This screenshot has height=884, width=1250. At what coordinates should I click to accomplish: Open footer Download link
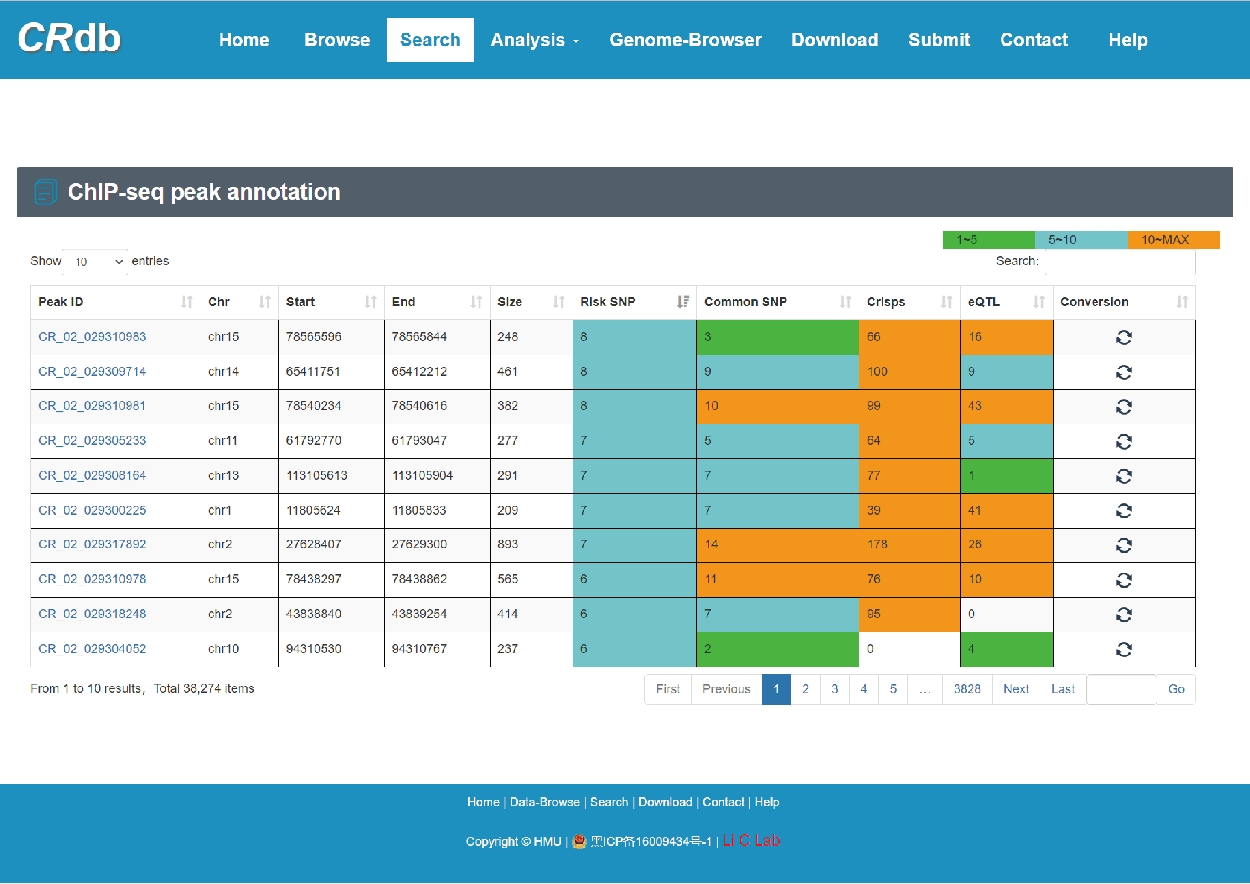click(665, 802)
